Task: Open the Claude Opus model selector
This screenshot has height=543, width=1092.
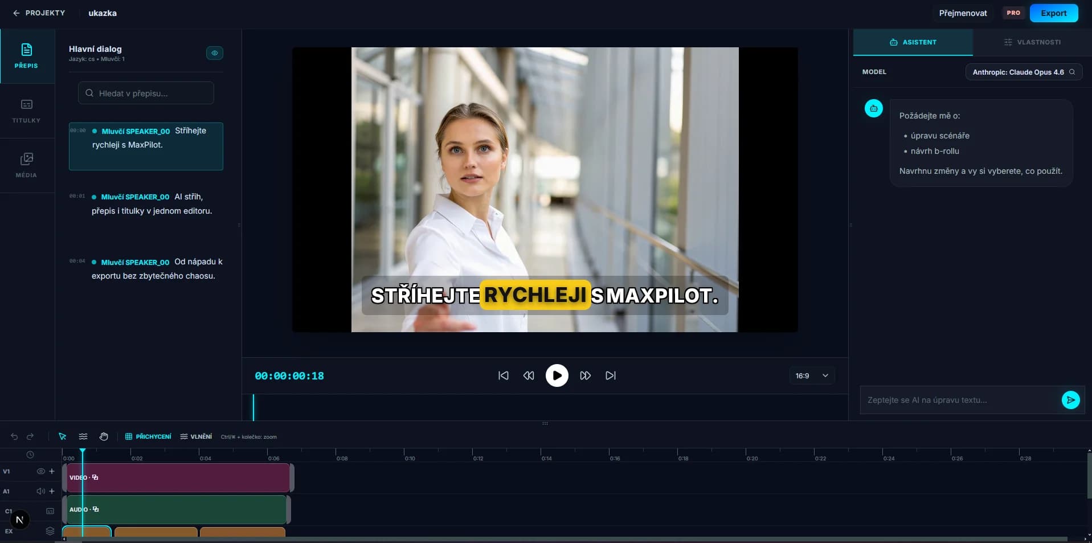Action: coord(1023,72)
